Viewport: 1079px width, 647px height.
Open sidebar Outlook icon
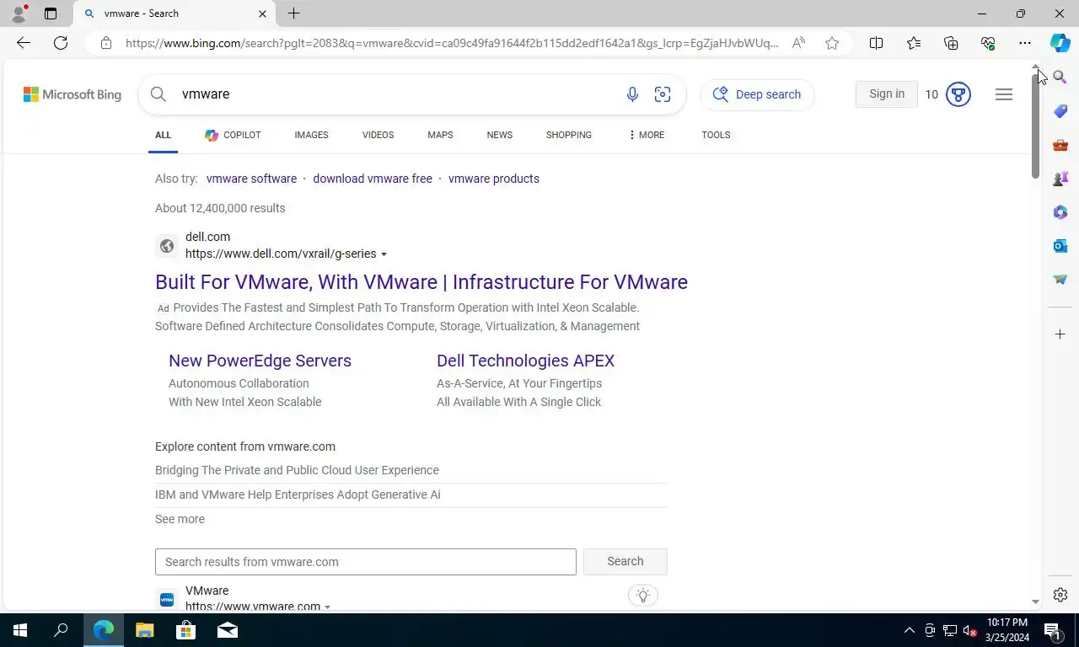(1060, 246)
